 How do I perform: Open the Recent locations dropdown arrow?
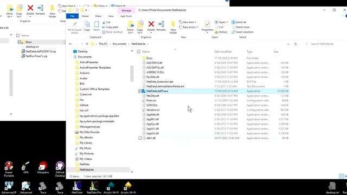(x=82, y=44)
